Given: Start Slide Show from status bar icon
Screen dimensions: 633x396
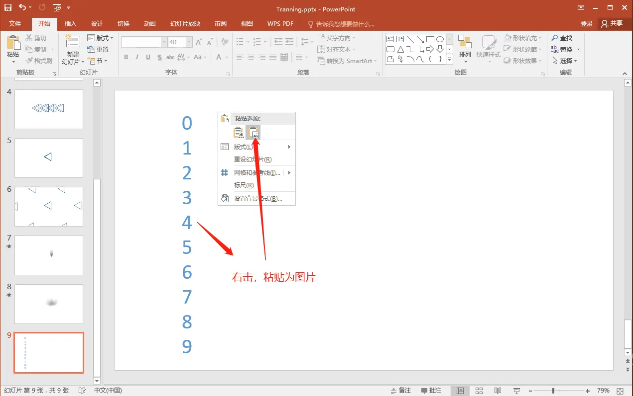Looking at the screenshot, I should pos(516,391).
